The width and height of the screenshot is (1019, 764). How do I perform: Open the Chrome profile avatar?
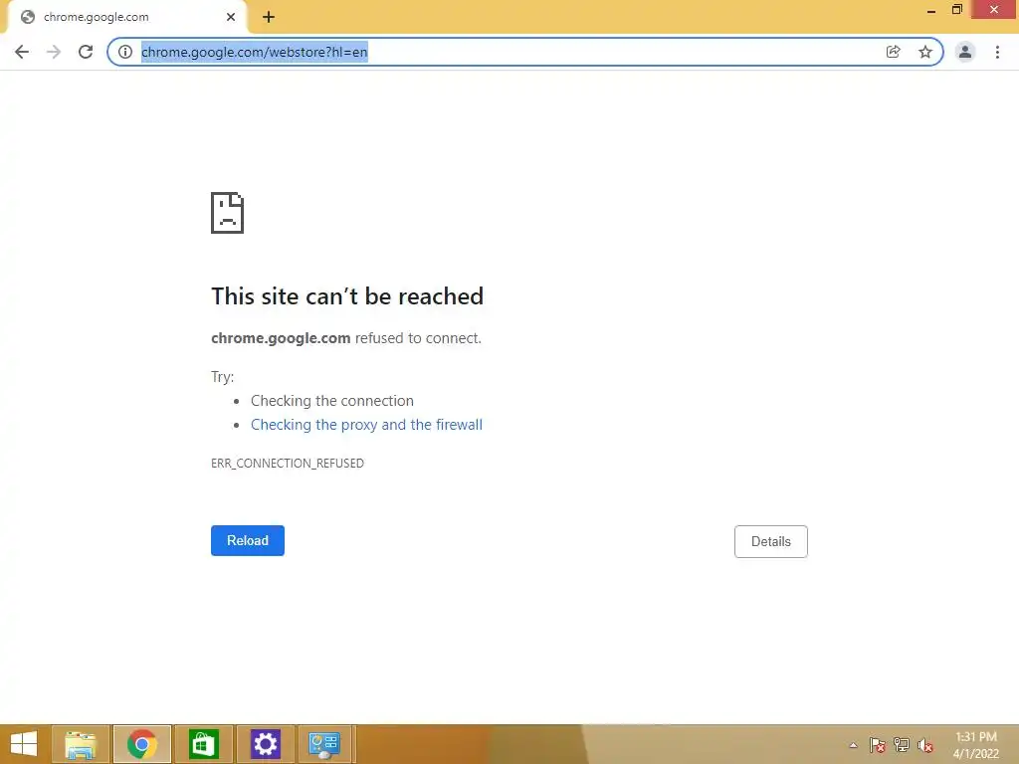pos(965,52)
